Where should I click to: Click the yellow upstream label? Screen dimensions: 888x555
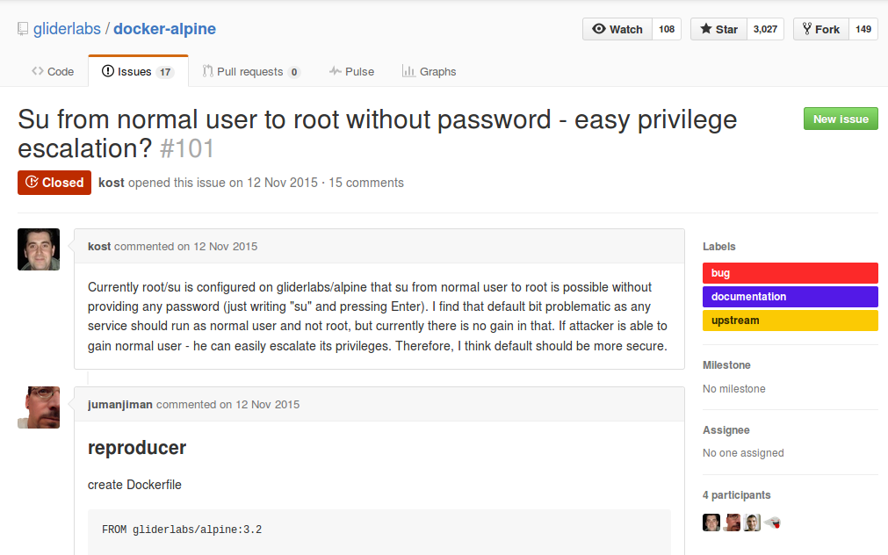pyautogui.click(x=790, y=321)
